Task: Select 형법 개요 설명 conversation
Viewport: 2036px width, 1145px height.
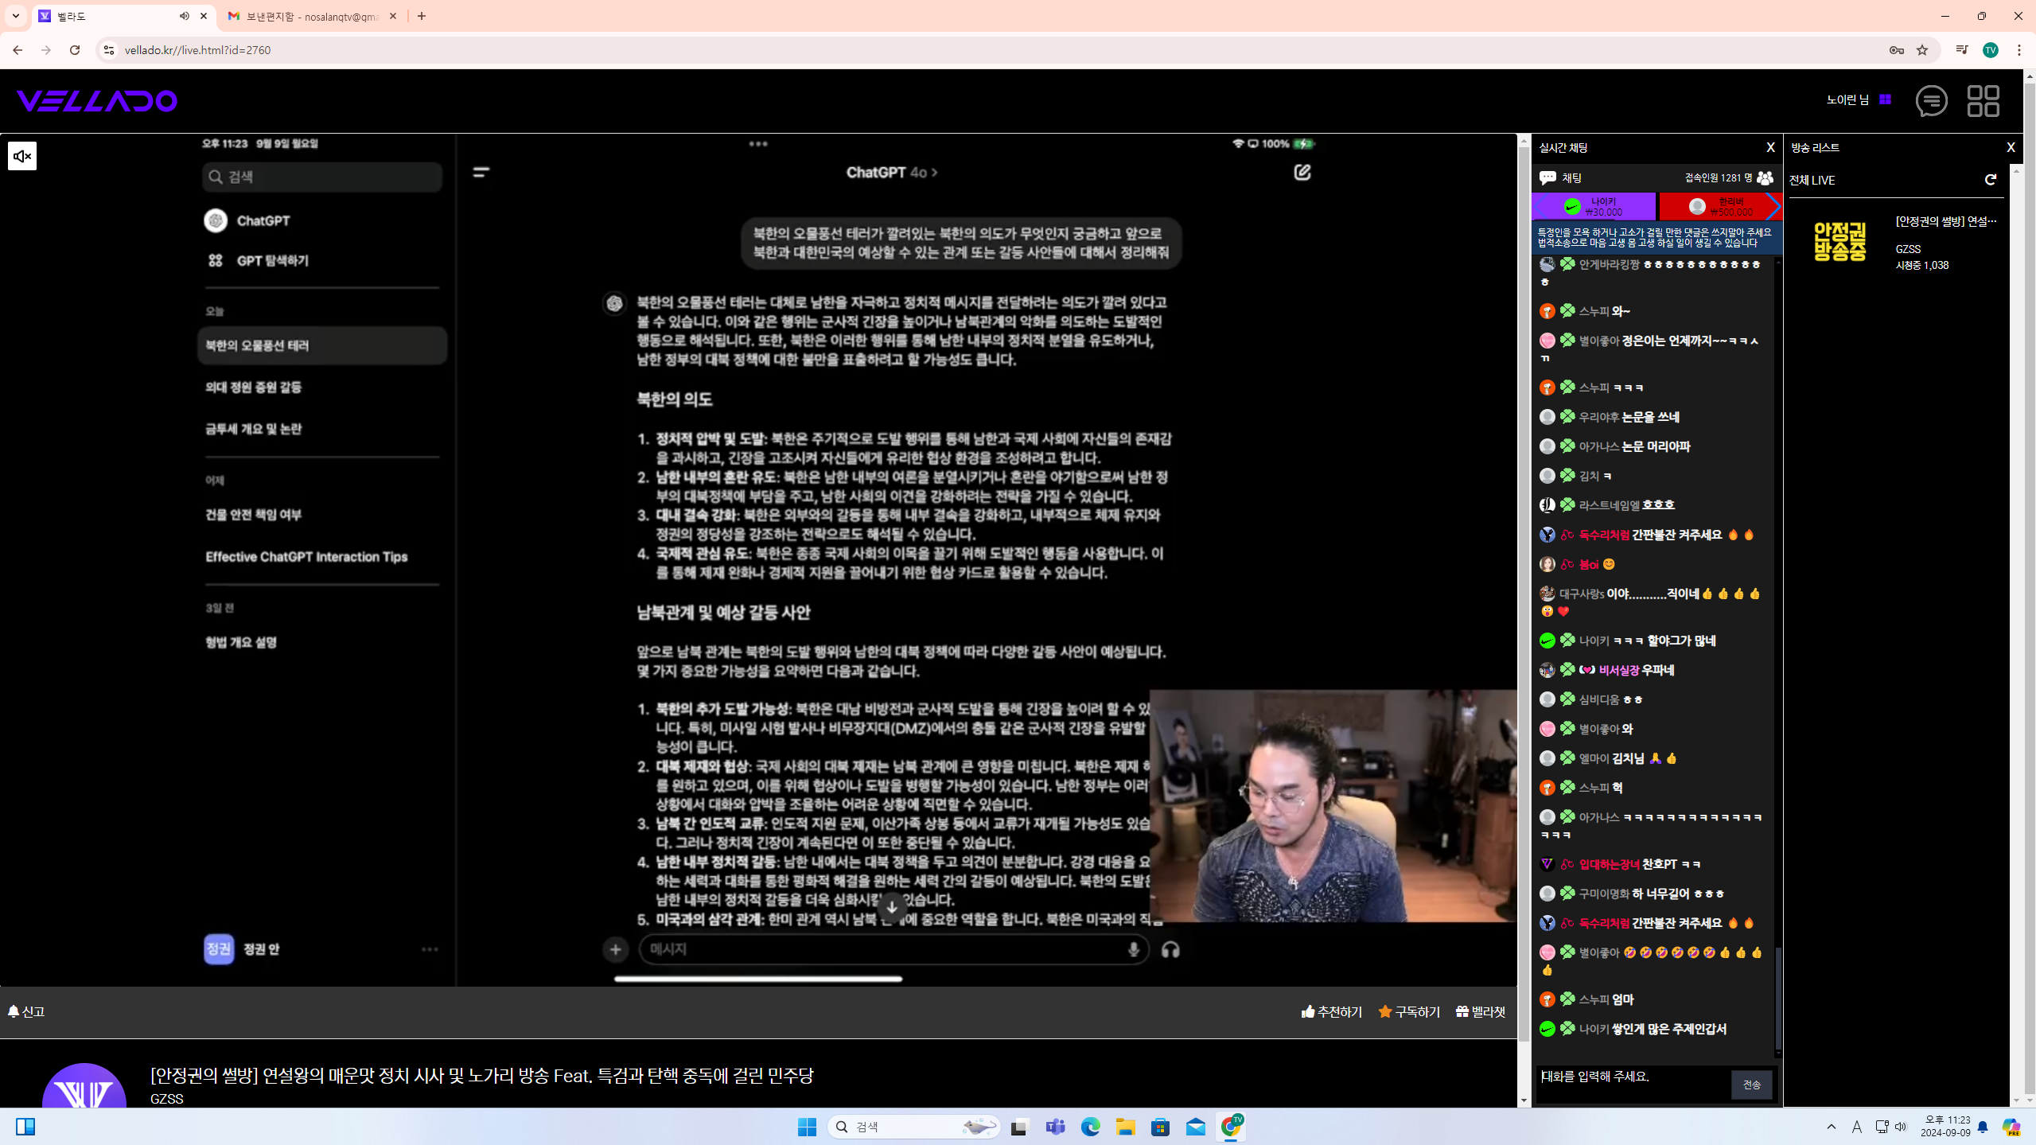Action: pos(240,642)
